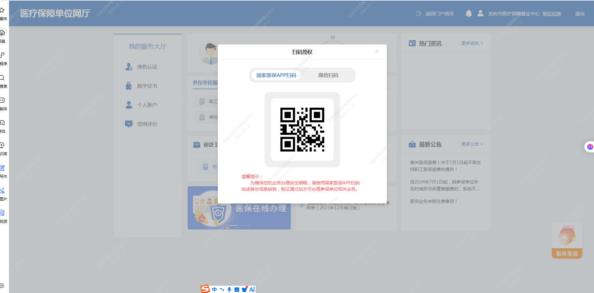The height and width of the screenshot is (293, 594).
Task: Open browser sidebar settings gear
Action: coord(2,286)
